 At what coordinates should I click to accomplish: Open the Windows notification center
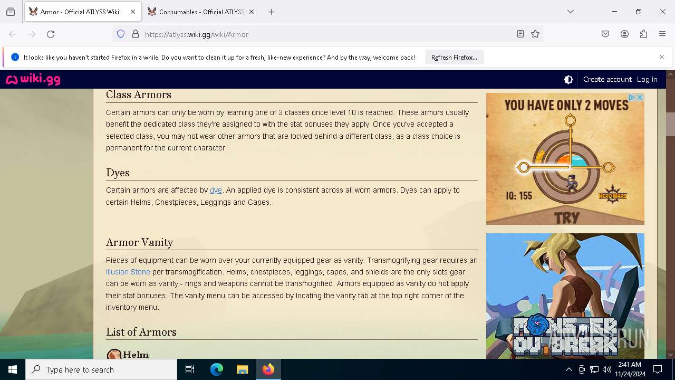tap(658, 369)
